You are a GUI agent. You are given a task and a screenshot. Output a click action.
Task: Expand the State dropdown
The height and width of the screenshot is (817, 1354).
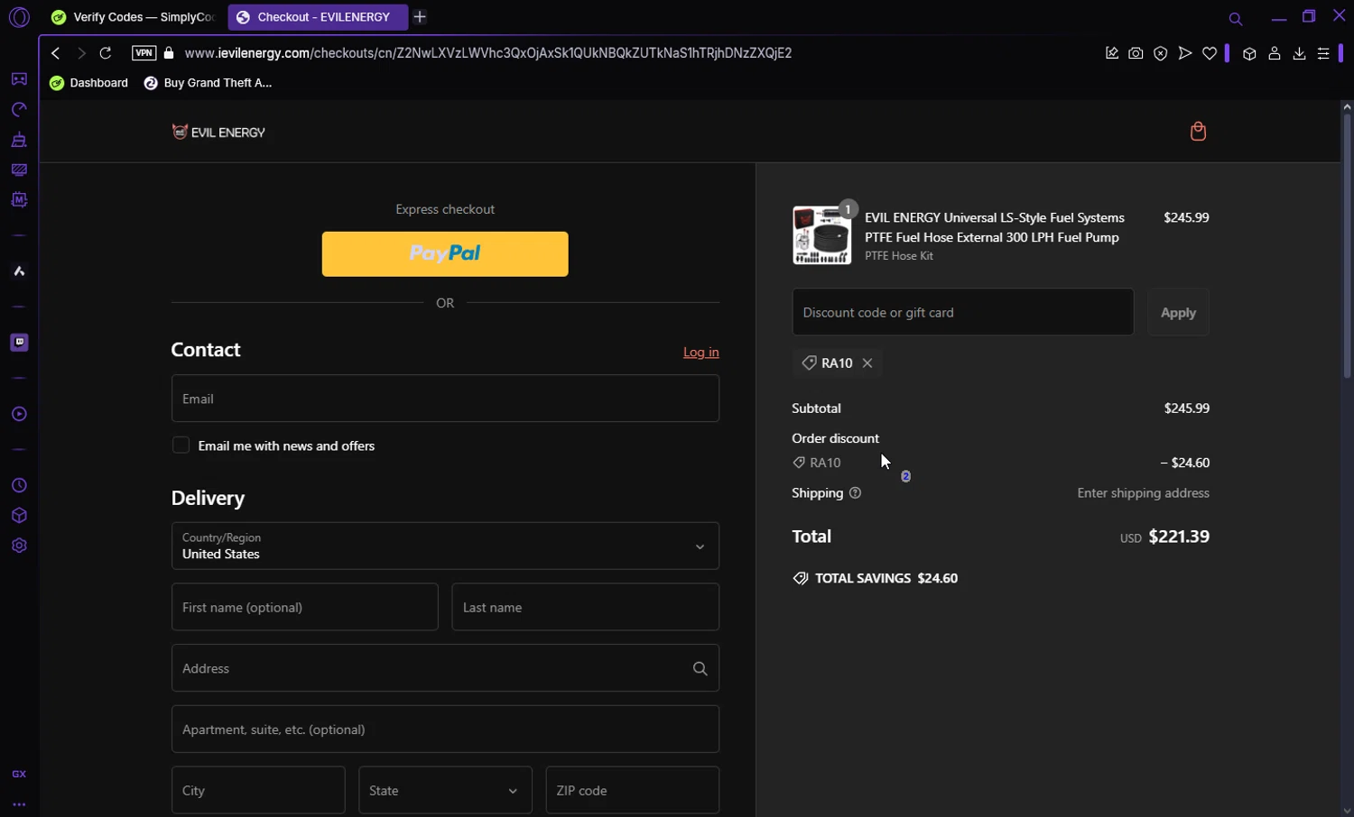pyautogui.click(x=445, y=791)
